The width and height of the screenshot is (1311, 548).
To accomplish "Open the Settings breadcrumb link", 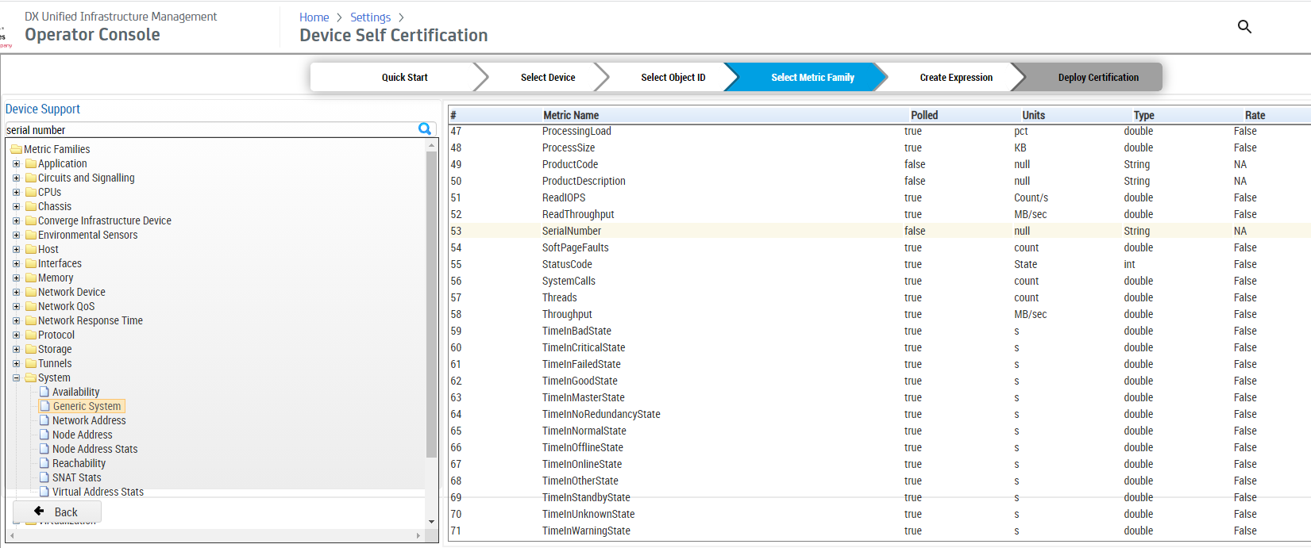I will 370,17.
